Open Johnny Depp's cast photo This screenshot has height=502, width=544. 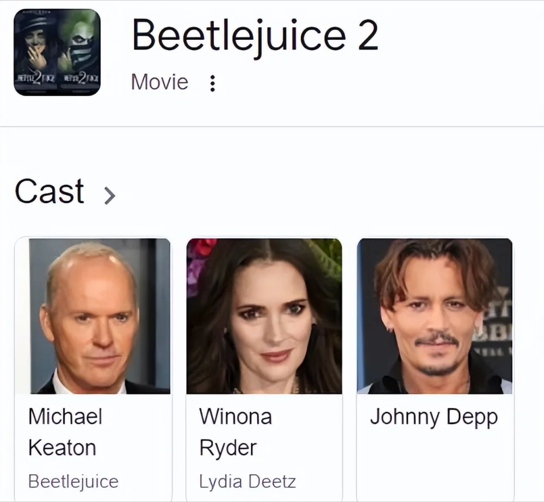pyautogui.click(x=435, y=316)
